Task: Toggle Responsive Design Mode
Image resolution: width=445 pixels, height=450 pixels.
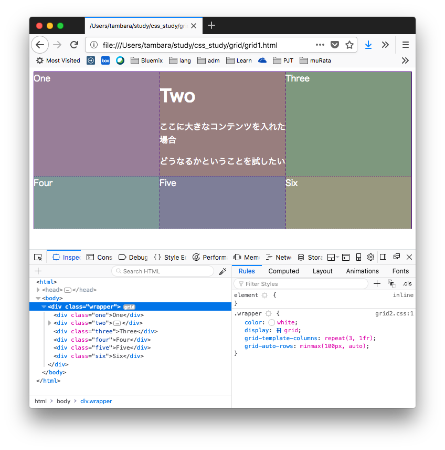Action: [358, 257]
